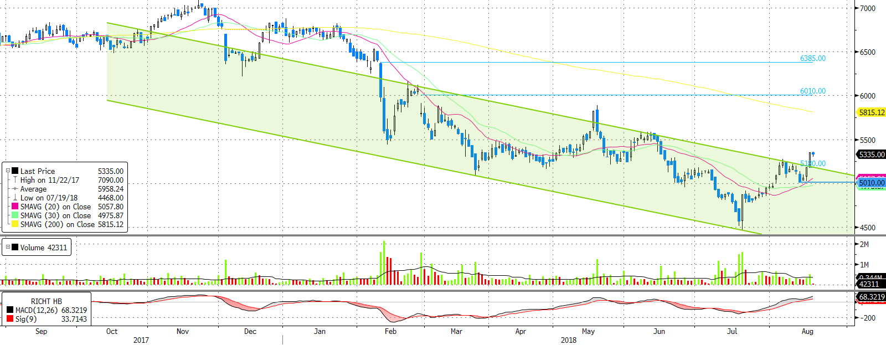Click the green SMAVG (30) color swatch
The height and width of the screenshot is (345, 886).
coord(16,215)
